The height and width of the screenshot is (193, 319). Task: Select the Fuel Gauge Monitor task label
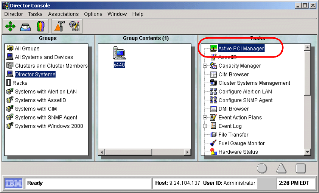click(241, 143)
